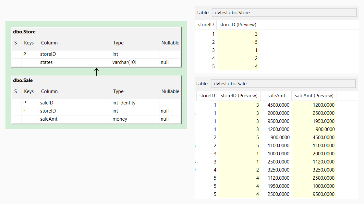This screenshot has height=204, width=364.
Task: Click the Keys header in dbo.Store
Action: 29,43
